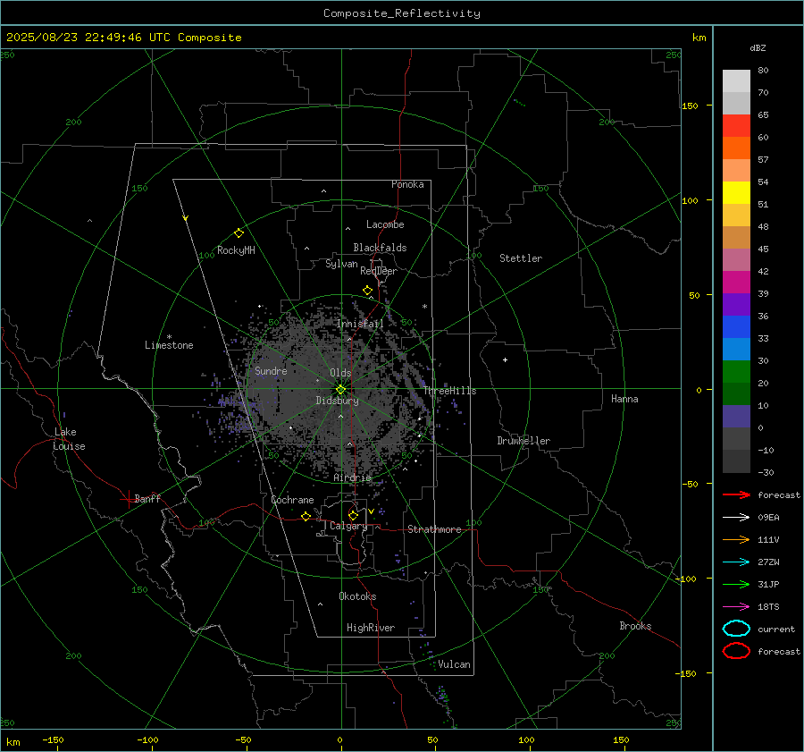Screen dimensions: 804x752
Task: Click the 27ZW legend label
Action: coord(768,562)
